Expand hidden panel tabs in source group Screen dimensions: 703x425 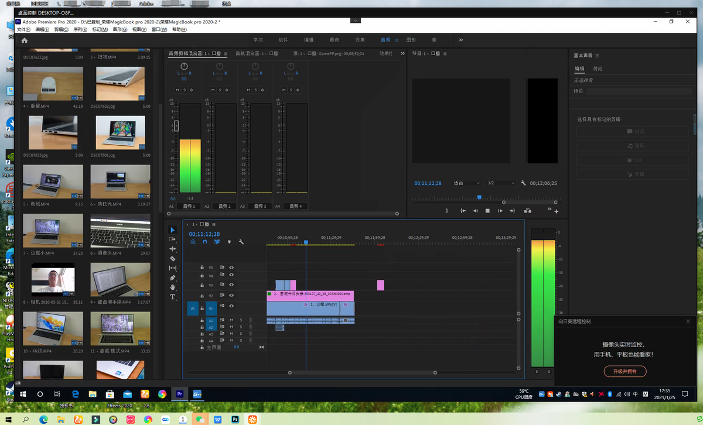(402, 53)
